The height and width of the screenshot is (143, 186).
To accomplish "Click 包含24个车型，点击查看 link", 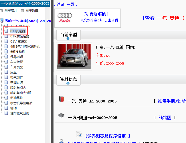I will click(x=99, y=20).
